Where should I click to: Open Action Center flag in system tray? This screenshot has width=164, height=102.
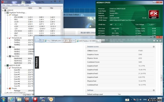(135, 100)
